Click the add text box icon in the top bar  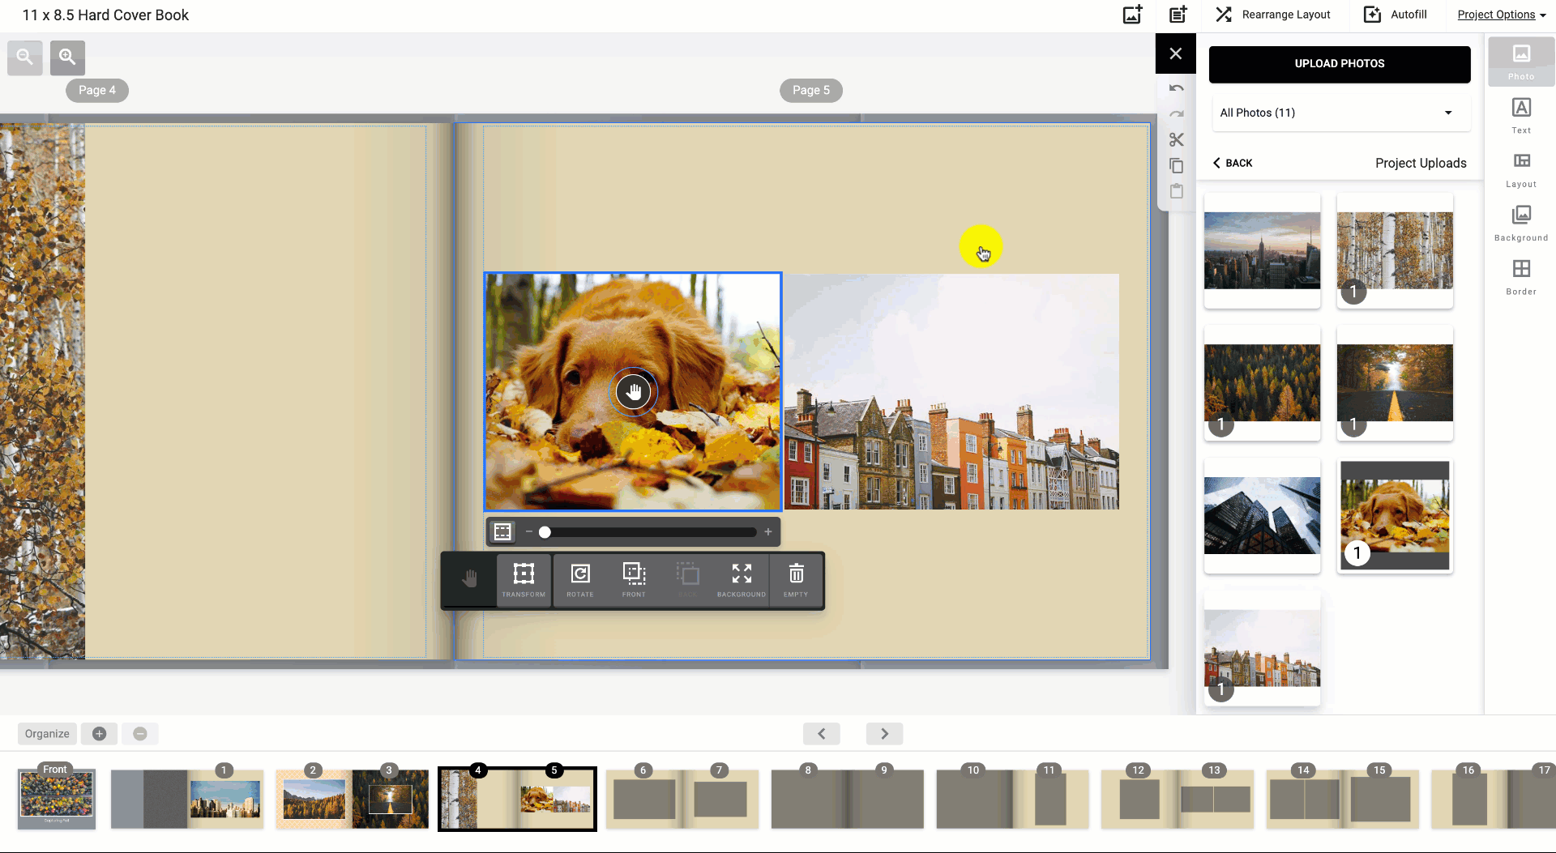[1178, 15]
